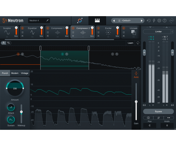The height and width of the screenshot is (146, 176).
Task: Click the zero latency lightning icon
Action: click(x=154, y=21)
